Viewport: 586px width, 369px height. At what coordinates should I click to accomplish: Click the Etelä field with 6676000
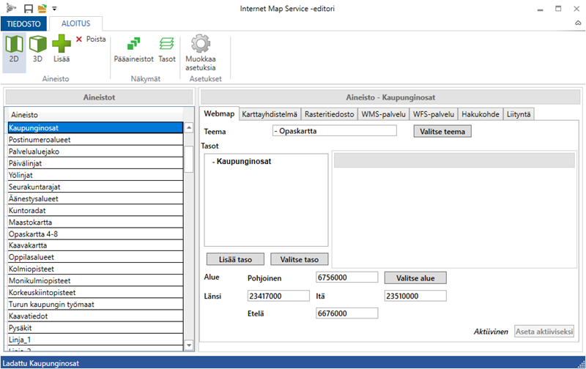[346, 313]
